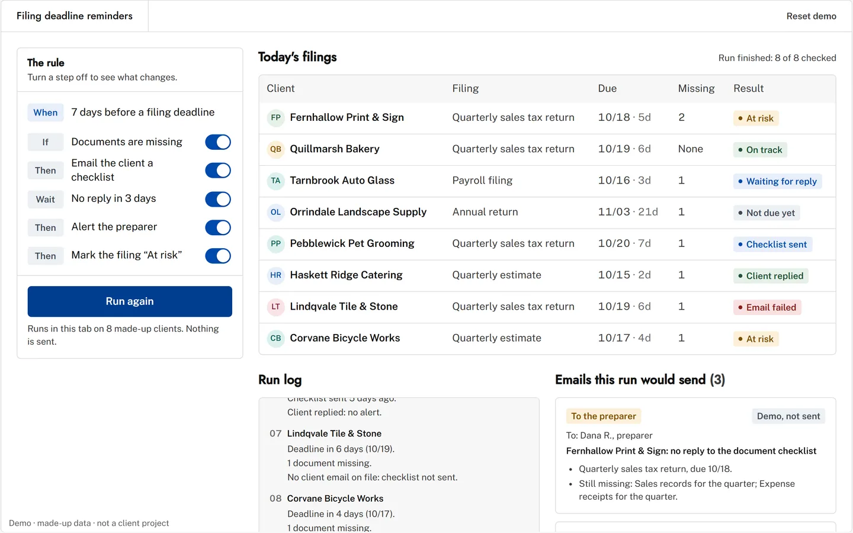This screenshot has width=853, height=533.
Task: Click the Run finished: 8 of 8 checked text
Action: tap(777, 58)
